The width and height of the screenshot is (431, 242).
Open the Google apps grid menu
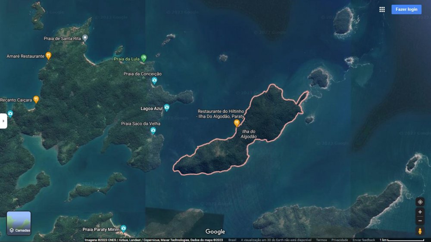click(382, 9)
